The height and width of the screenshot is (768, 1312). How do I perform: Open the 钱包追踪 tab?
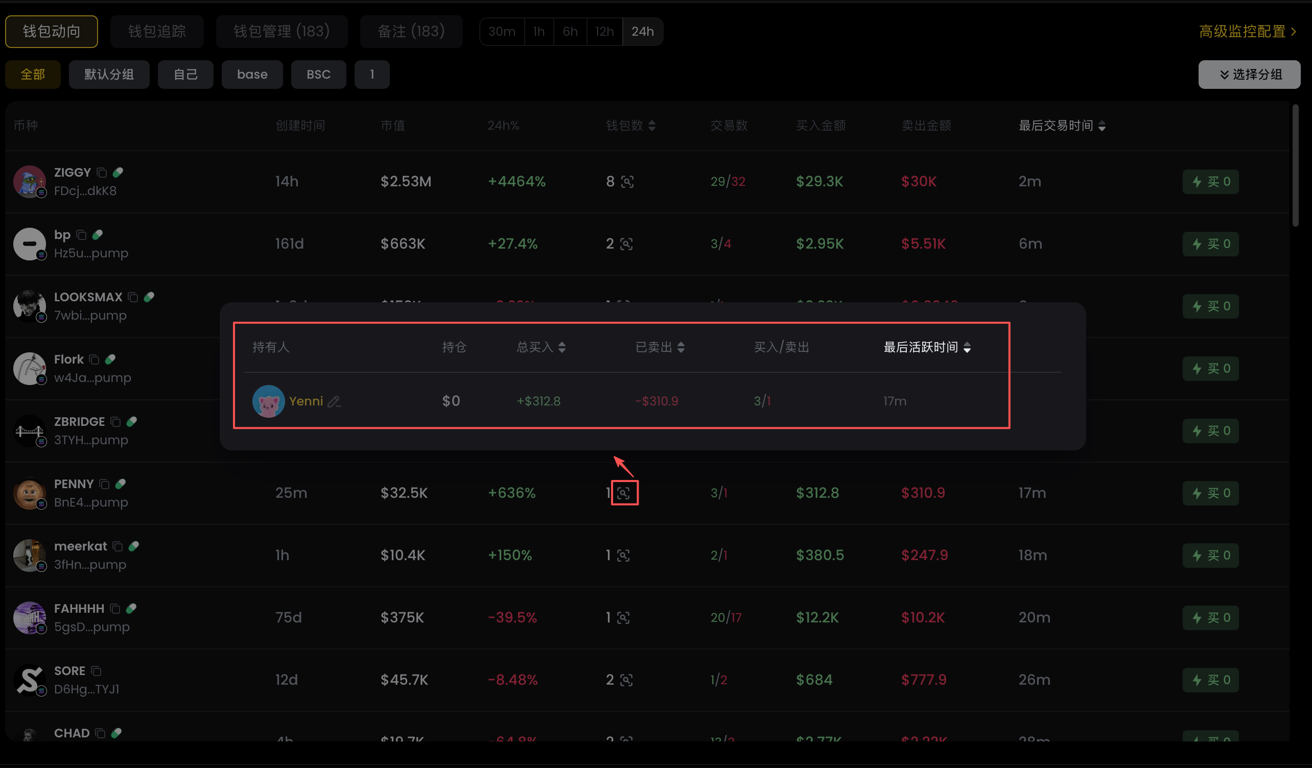[157, 31]
